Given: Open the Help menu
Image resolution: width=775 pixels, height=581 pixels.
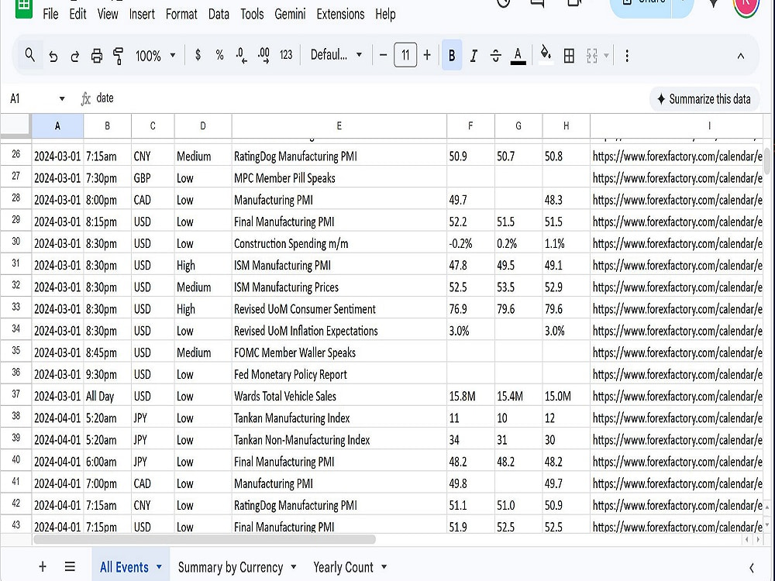Looking at the screenshot, I should pos(385,14).
